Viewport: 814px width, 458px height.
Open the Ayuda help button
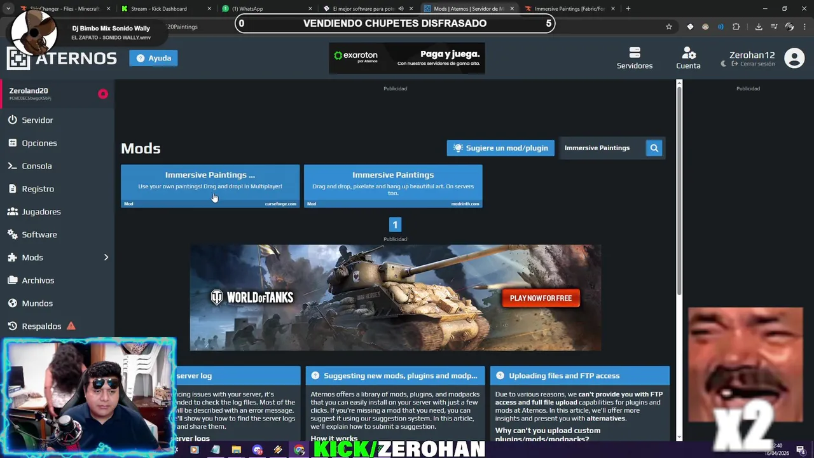pos(153,58)
